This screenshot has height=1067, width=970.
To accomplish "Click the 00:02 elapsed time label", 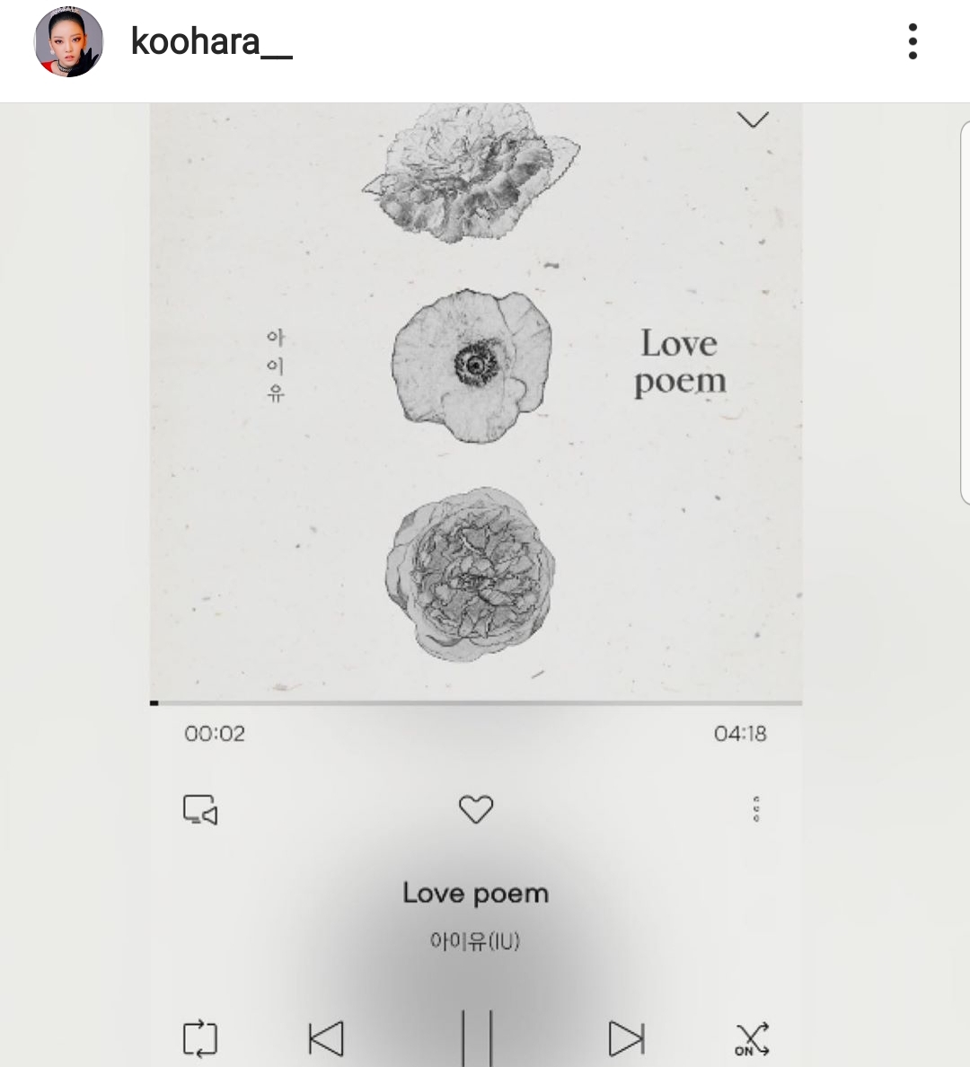I will 215,734.
